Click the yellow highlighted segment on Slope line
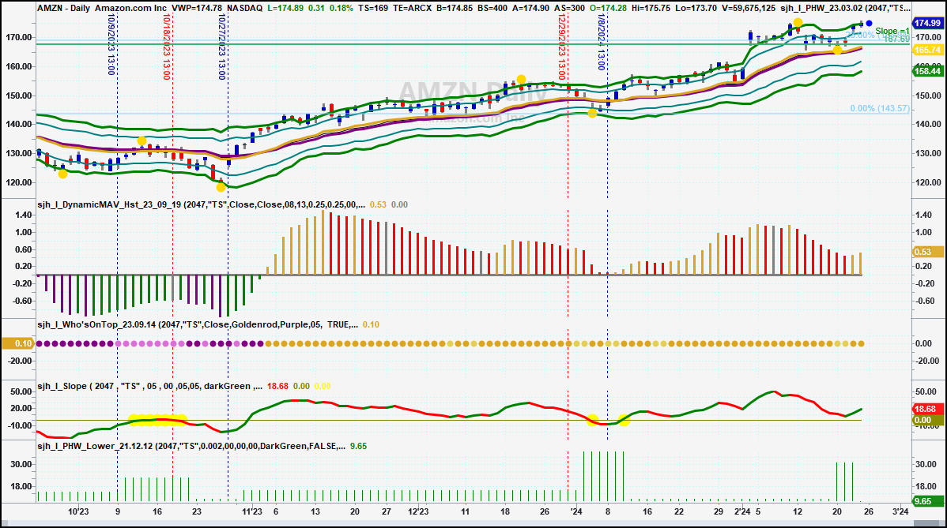Viewport: 947px width, 528px height. pyautogui.click(x=157, y=420)
